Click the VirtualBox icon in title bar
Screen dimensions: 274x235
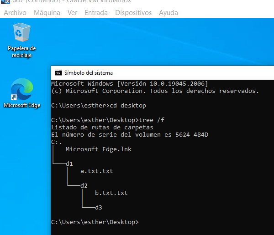[6, 2]
